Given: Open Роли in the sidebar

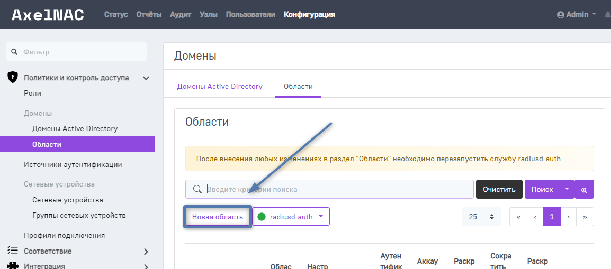Looking at the screenshot, I should click(x=32, y=94).
